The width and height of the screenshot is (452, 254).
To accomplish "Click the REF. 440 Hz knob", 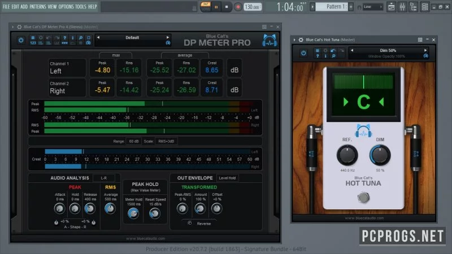I will [x=347, y=155].
